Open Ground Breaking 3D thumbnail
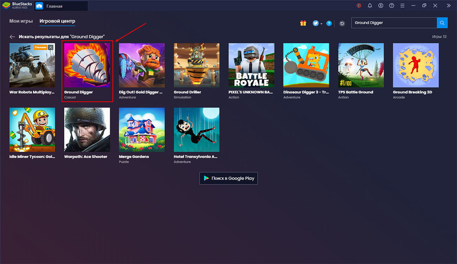The width and height of the screenshot is (457, 264). coord(415,65)
